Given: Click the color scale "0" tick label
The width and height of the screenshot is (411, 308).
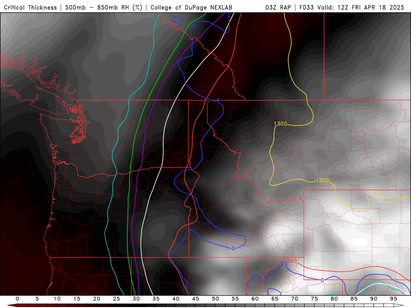Looking at the screenshot, I should [17, 299].
